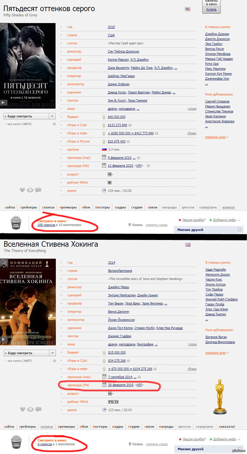Click the heart favorite icon under Hawking film
Viewport: 247px width, 454px height.
pyautogui.click(x=23, y=409)
